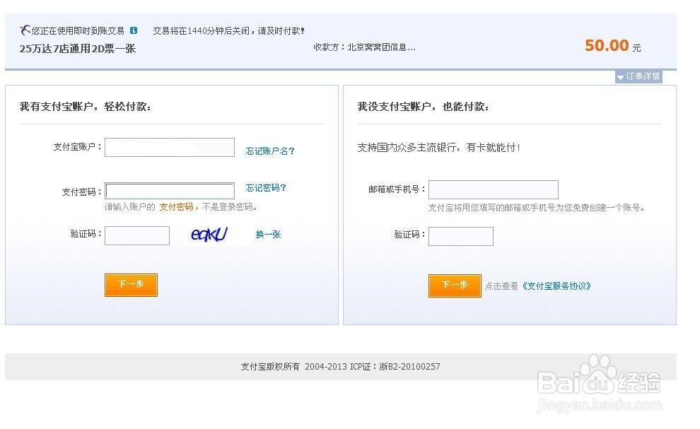This screenshot has width=700, height=429.
Task: Click the 支付密码 password field
Action: pos(170,191)
